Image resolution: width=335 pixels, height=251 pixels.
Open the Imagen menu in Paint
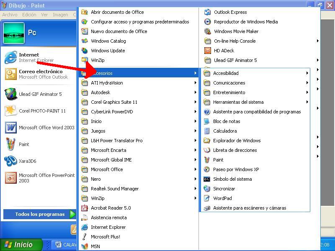pyautogui.click(x=60, y=15)
